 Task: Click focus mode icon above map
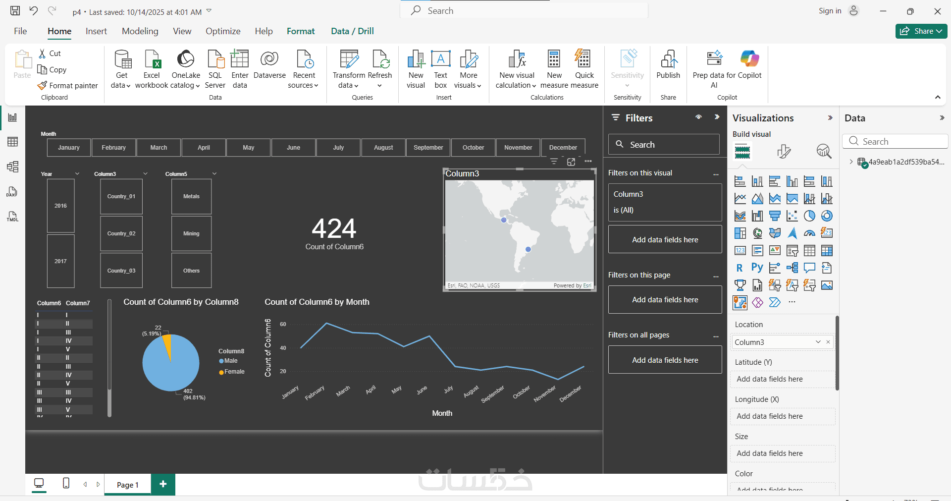pos(571,162)
